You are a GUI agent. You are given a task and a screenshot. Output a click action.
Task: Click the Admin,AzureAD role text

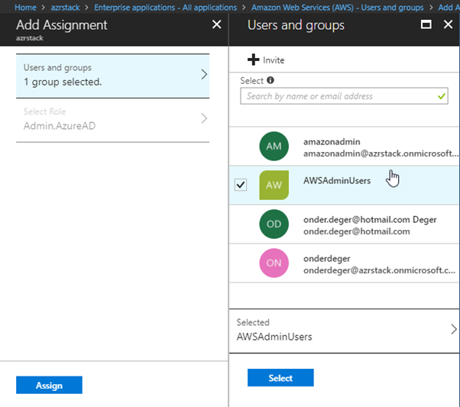coord(60,126)
